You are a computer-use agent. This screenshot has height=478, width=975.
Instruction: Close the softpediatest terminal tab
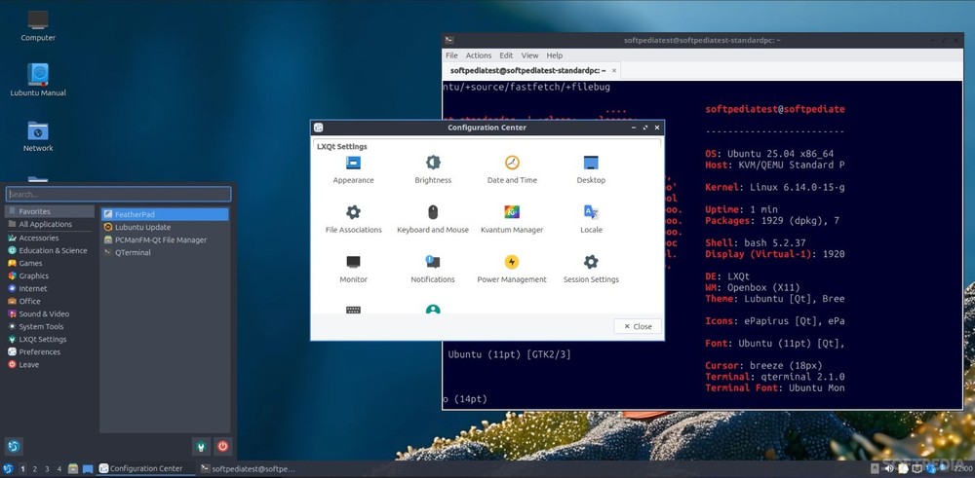click(613, 71)
